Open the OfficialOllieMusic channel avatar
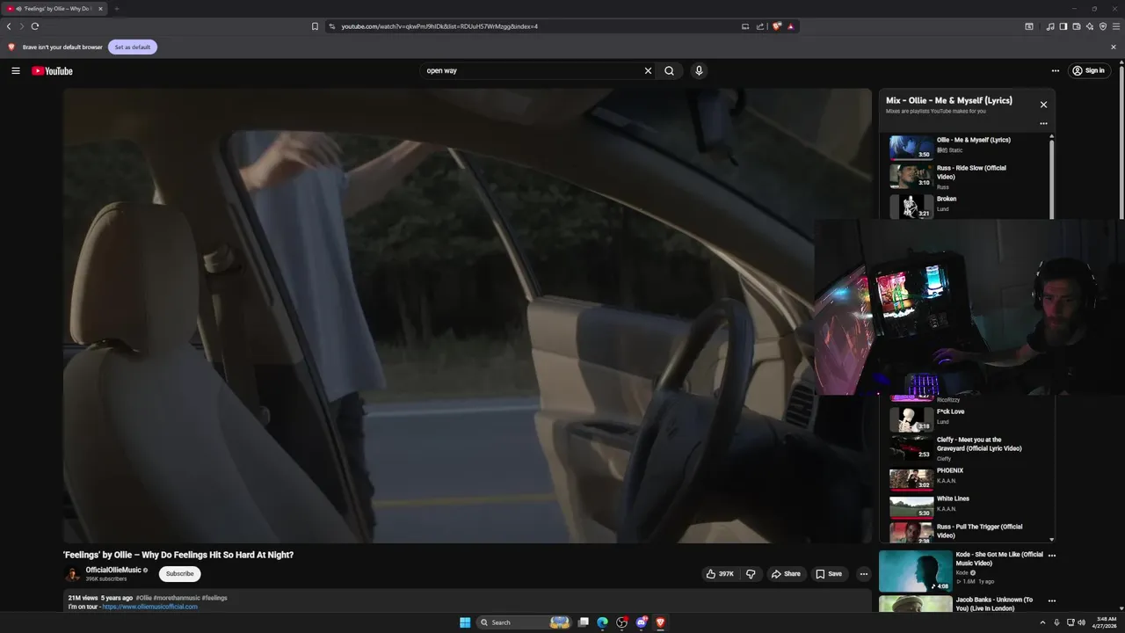 pyautogui.click(x=73, y=574)
